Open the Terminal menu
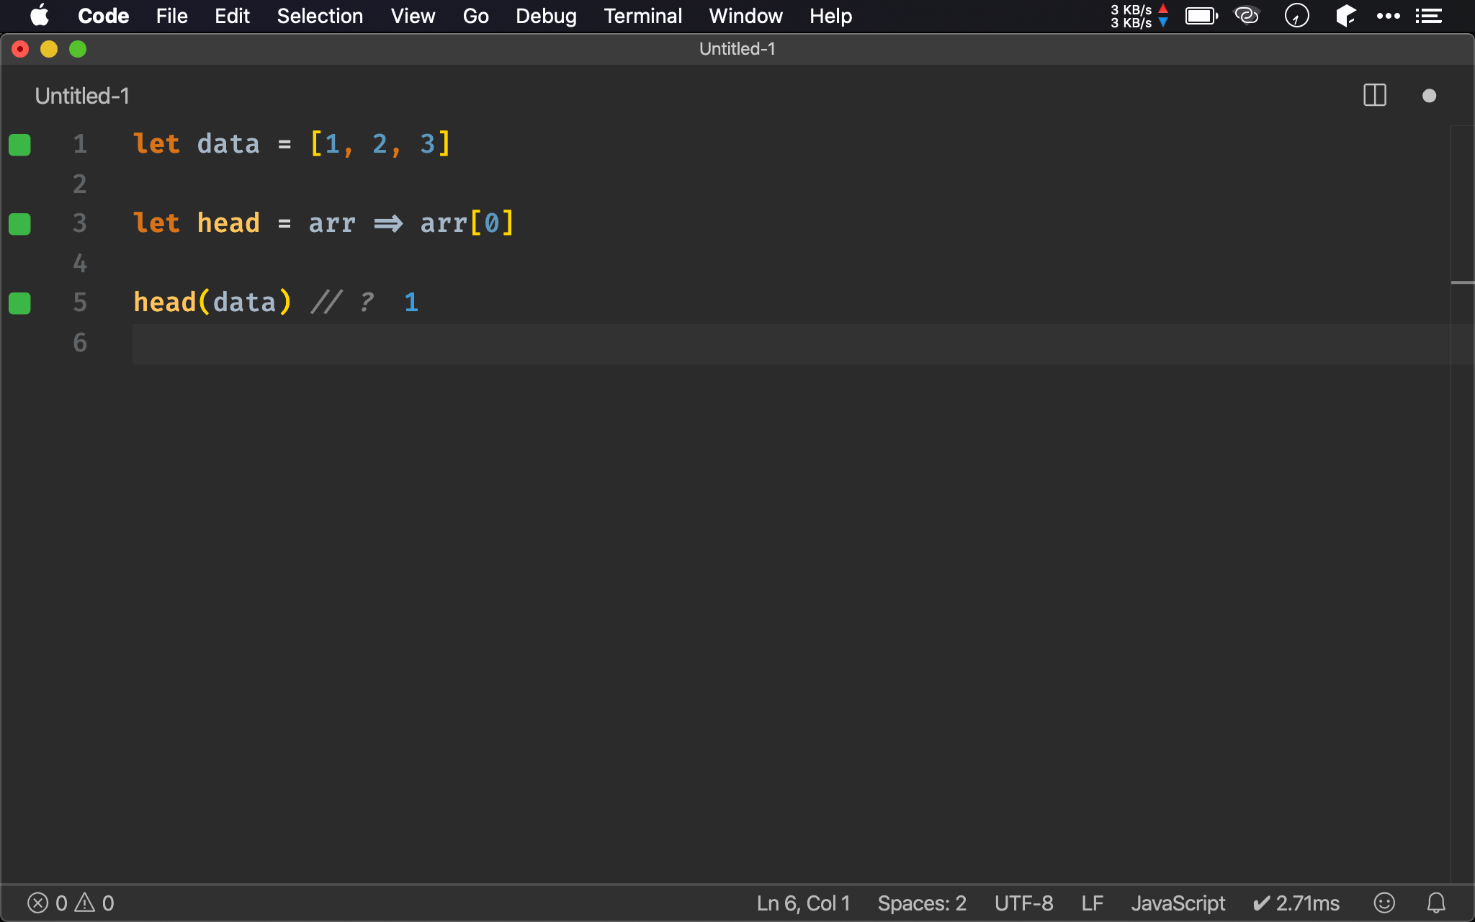The image size is (1475, 922). pos(642,16)
